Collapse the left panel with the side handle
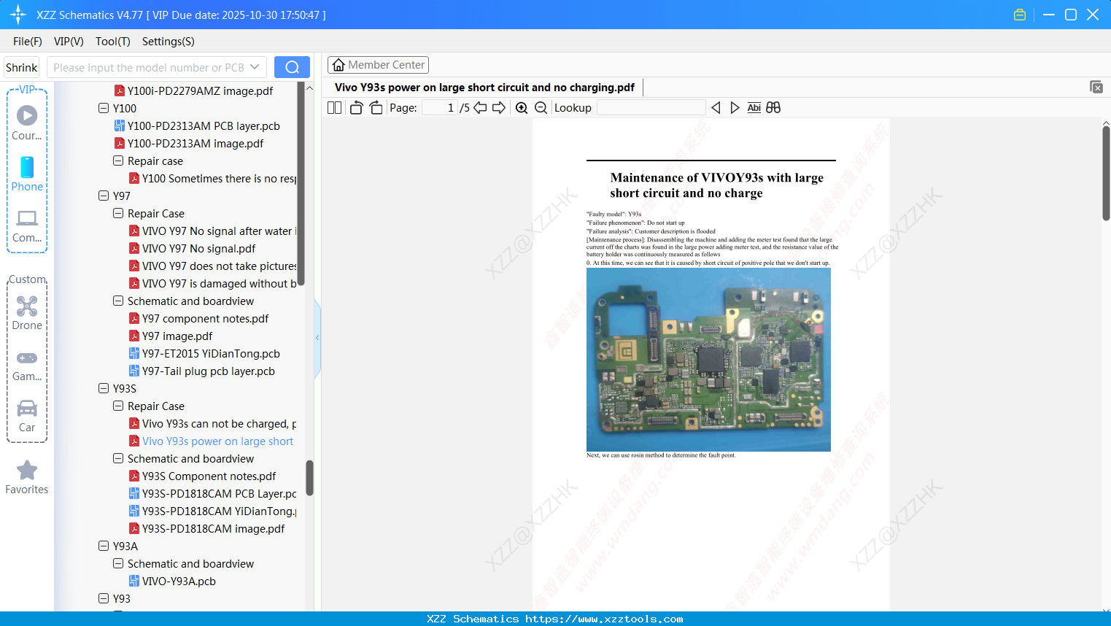Image resolution: width=1111 pixels, height=626 pixels. tap(317, 338)
